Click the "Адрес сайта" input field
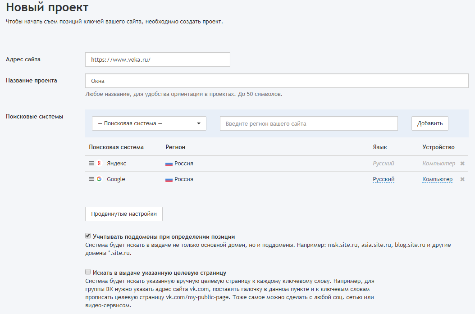 (x=158, y=59)
